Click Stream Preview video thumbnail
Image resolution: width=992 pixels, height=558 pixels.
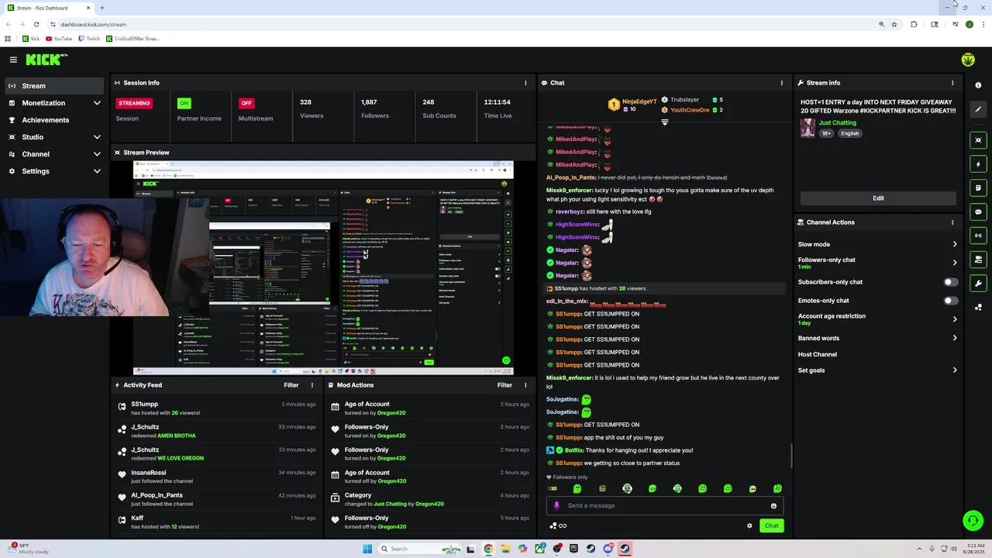tap(323, 267)
